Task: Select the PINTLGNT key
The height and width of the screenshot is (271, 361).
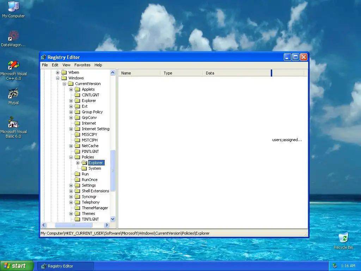Action: tap(90, 151)
